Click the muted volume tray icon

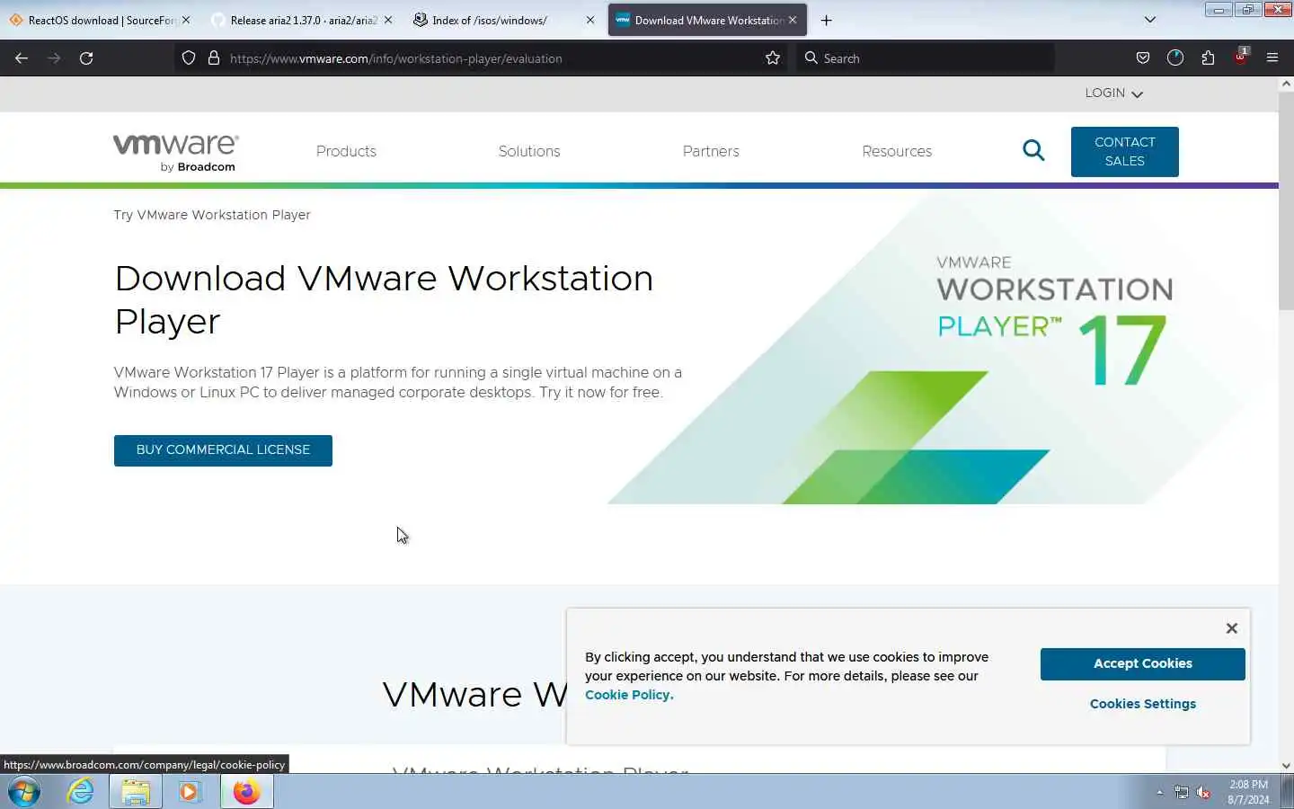[1203, 793]
